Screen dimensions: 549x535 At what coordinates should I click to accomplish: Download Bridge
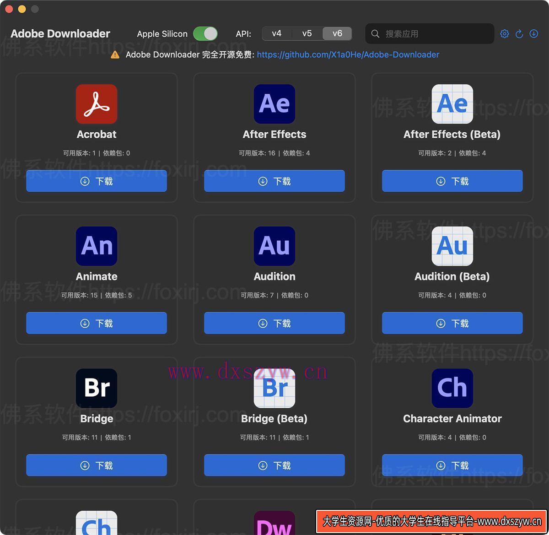97,465
